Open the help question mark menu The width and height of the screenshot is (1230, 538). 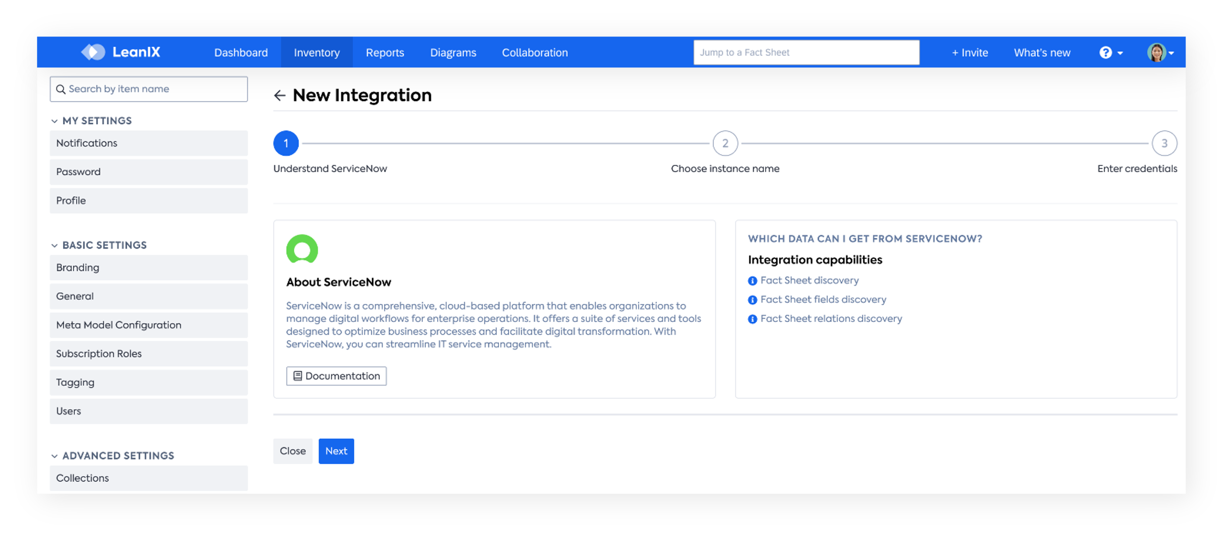point(1111,53)
